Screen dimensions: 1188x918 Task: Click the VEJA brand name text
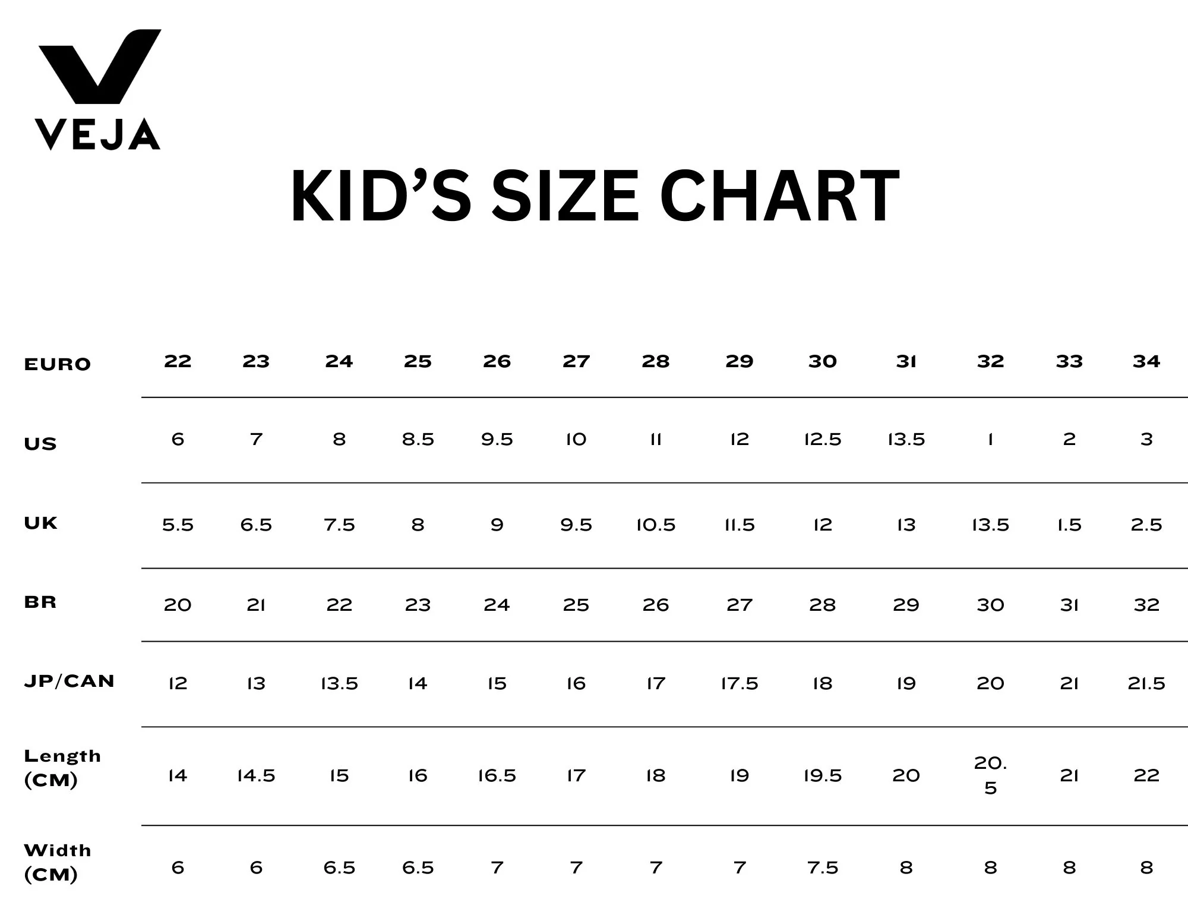click(x=98, y=134)
